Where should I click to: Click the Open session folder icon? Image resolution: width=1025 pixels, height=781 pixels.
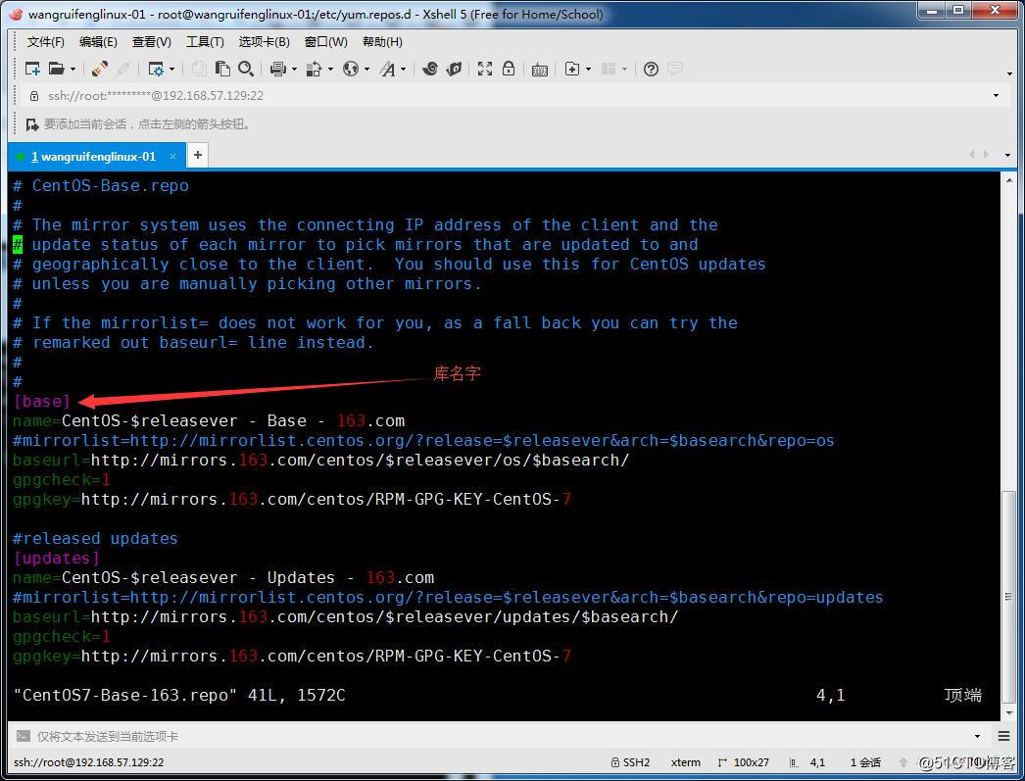56,69
